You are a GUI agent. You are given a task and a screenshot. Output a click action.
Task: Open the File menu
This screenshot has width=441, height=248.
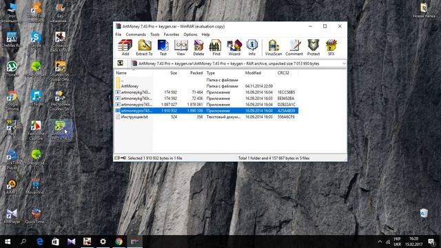pyautogui.click(x=119, y=34)
